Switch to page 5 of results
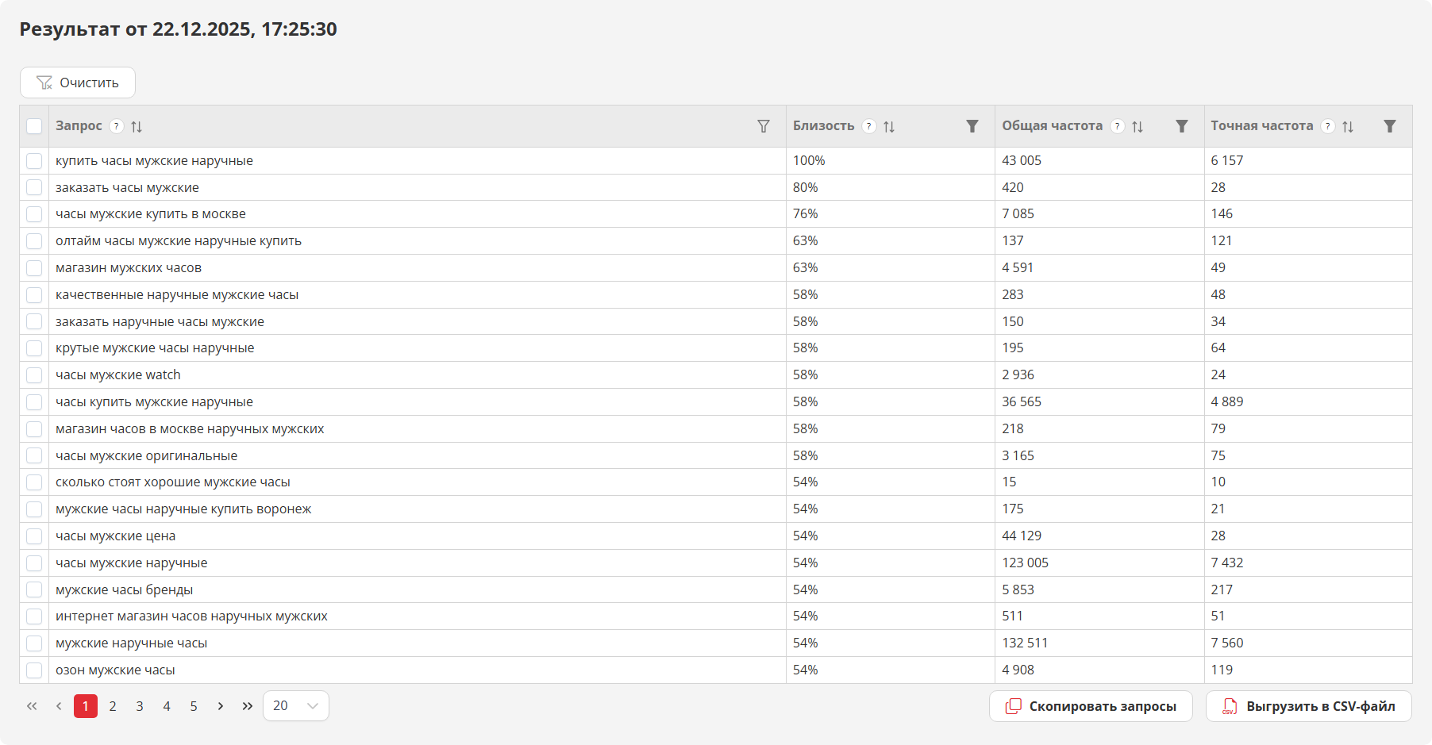The width and height of the screenshot is (1432, 745). 194,706
